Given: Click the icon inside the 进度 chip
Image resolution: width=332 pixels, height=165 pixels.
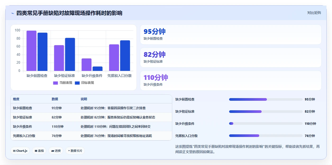Looking at the screenshot, I should tap(53, 151).
